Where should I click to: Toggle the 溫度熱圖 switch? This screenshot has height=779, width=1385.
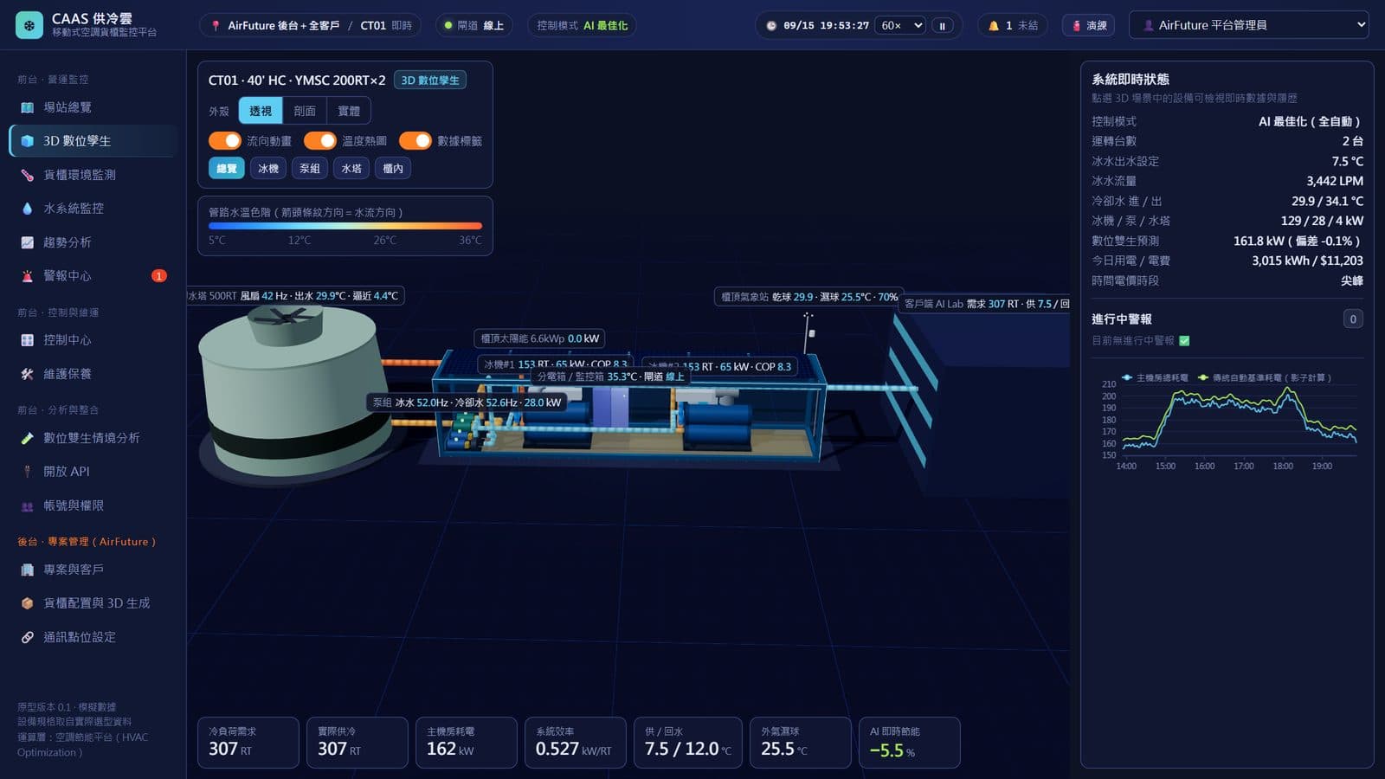[320, 140]
